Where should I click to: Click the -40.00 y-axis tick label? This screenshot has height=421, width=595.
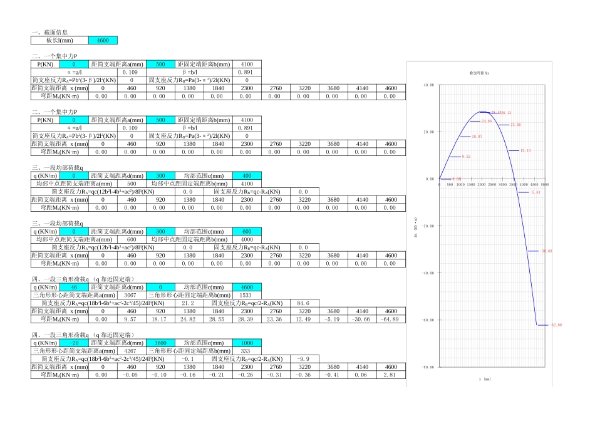428,273
